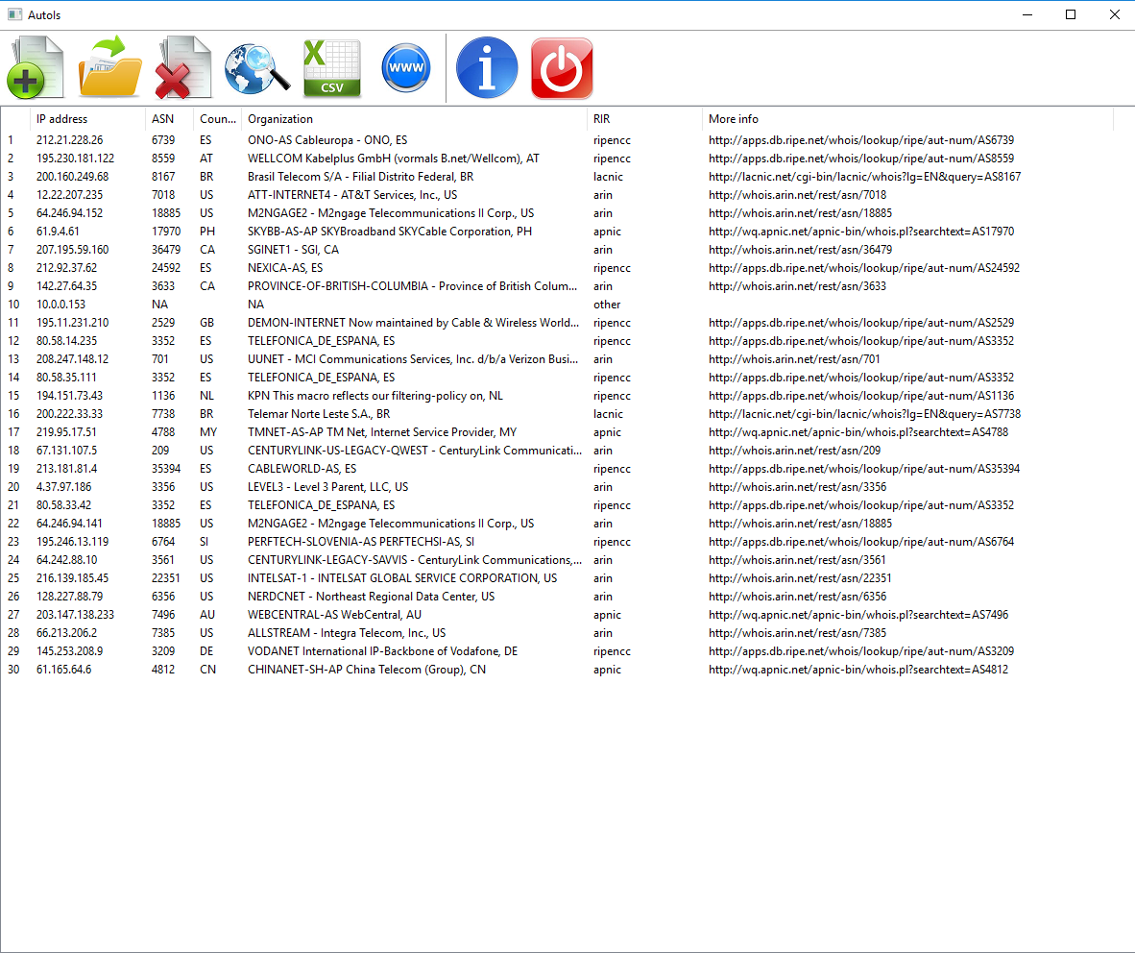
Task: Open the blue info icon
Action: click(x=487, y=67)
